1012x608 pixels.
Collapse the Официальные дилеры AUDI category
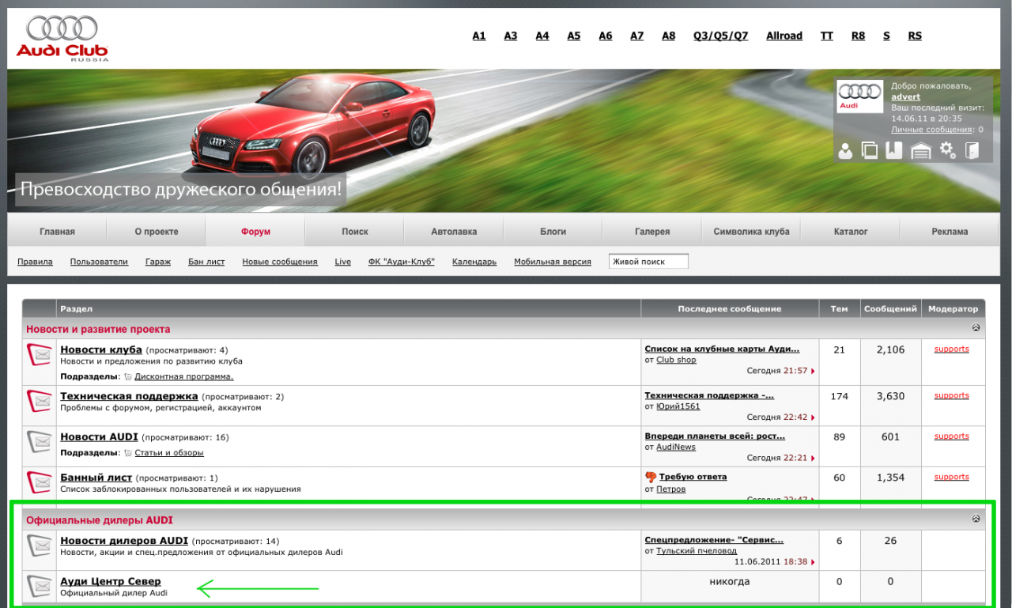coord(976,519)
